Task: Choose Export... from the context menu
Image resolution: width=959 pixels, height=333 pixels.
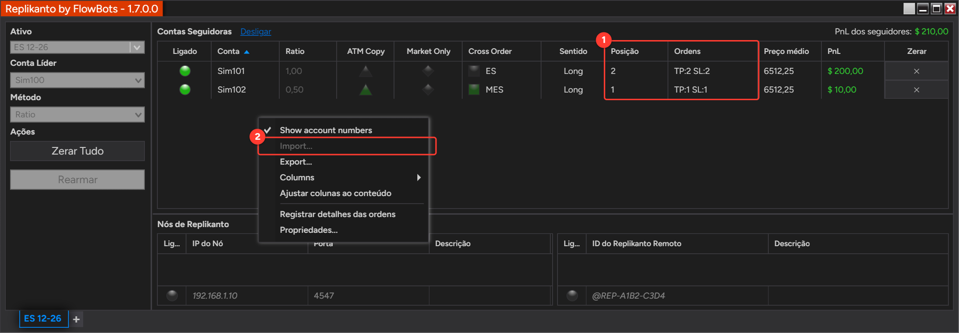Action: (343, 162)
